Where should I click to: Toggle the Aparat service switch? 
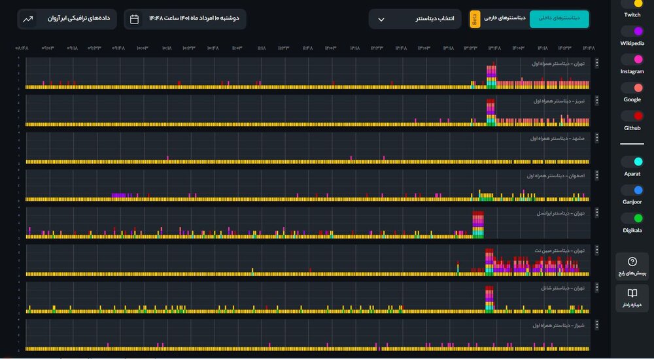point(632,162)
